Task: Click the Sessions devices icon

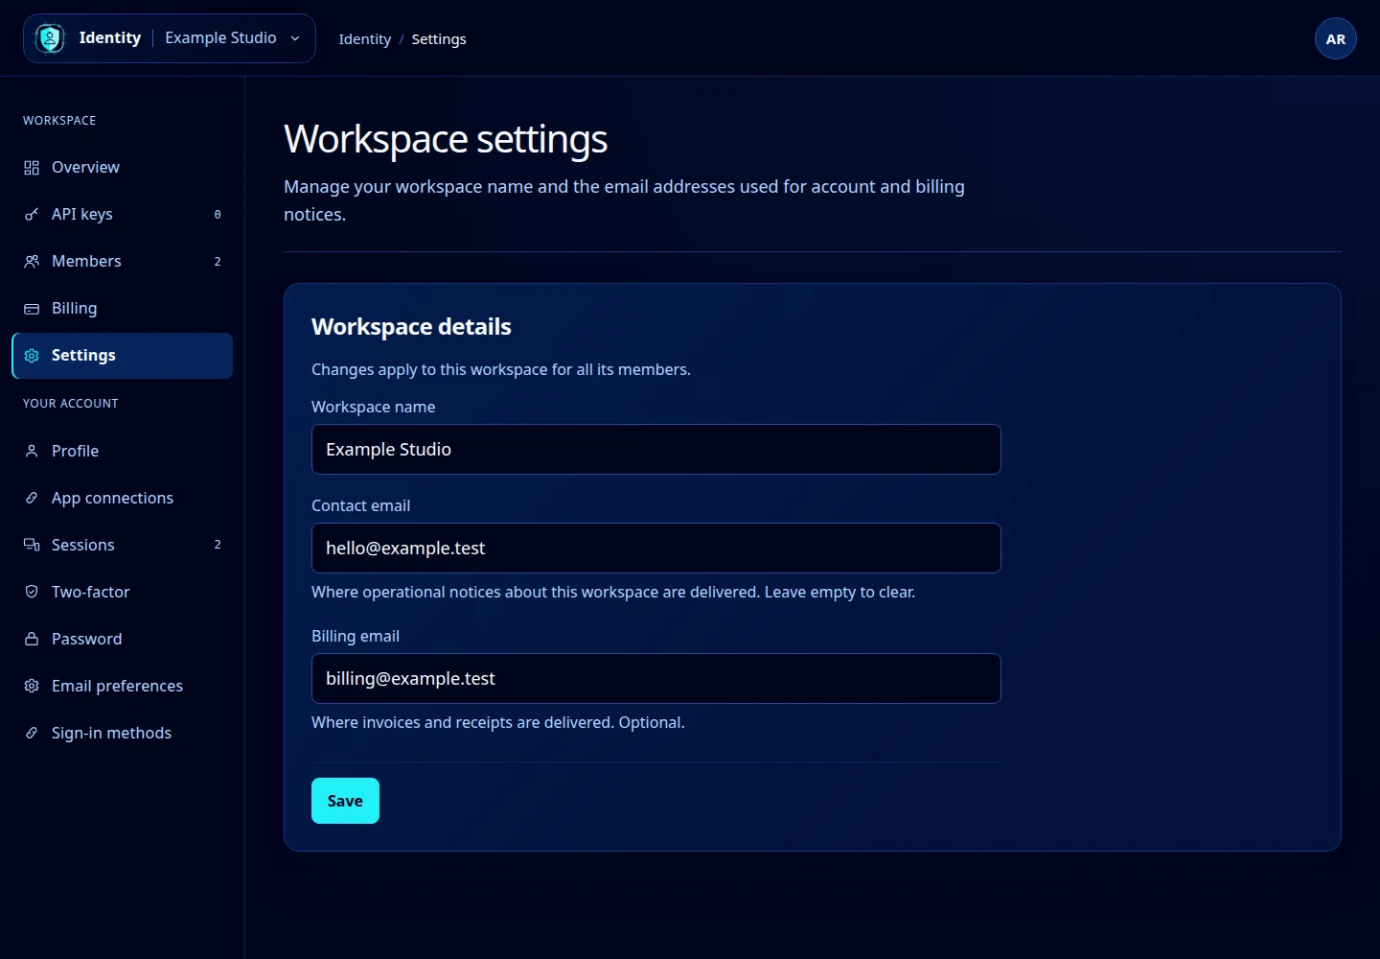Action: pos(32,545)
